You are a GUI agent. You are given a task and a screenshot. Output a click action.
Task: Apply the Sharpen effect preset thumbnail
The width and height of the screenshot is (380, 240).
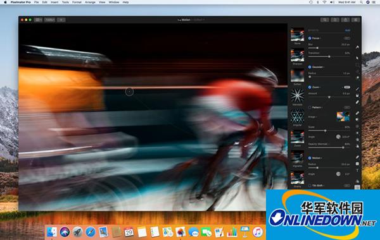298,56
